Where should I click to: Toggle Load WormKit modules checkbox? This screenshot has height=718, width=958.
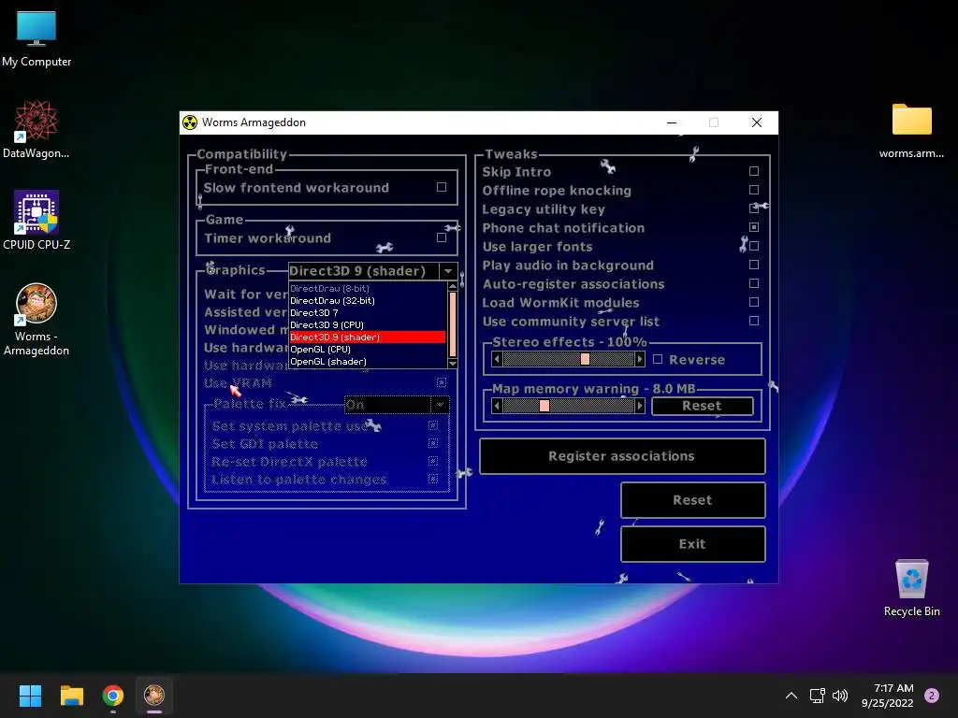754,302
